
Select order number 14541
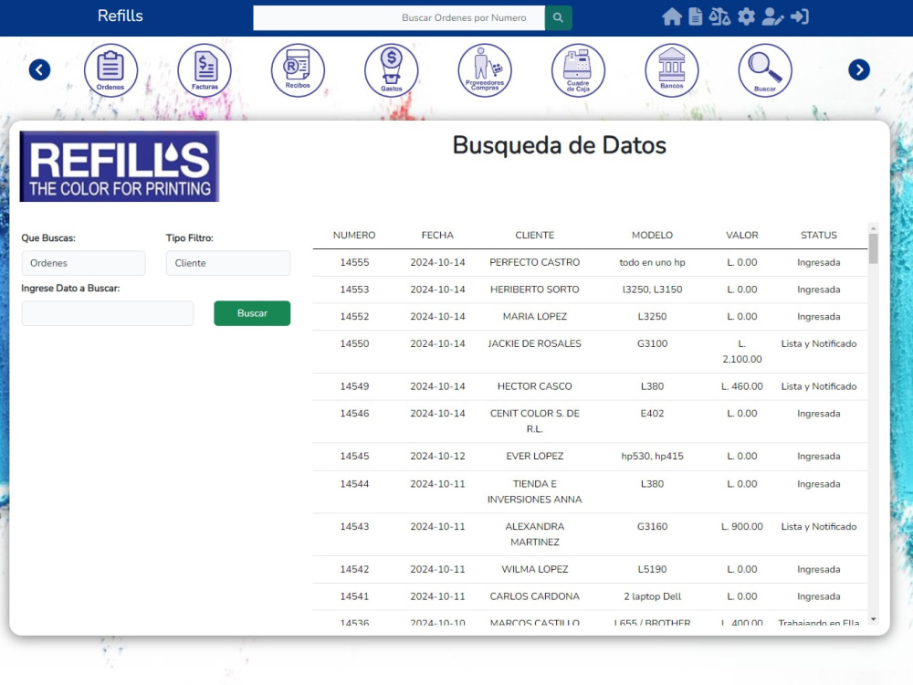(x=354, y=596)
